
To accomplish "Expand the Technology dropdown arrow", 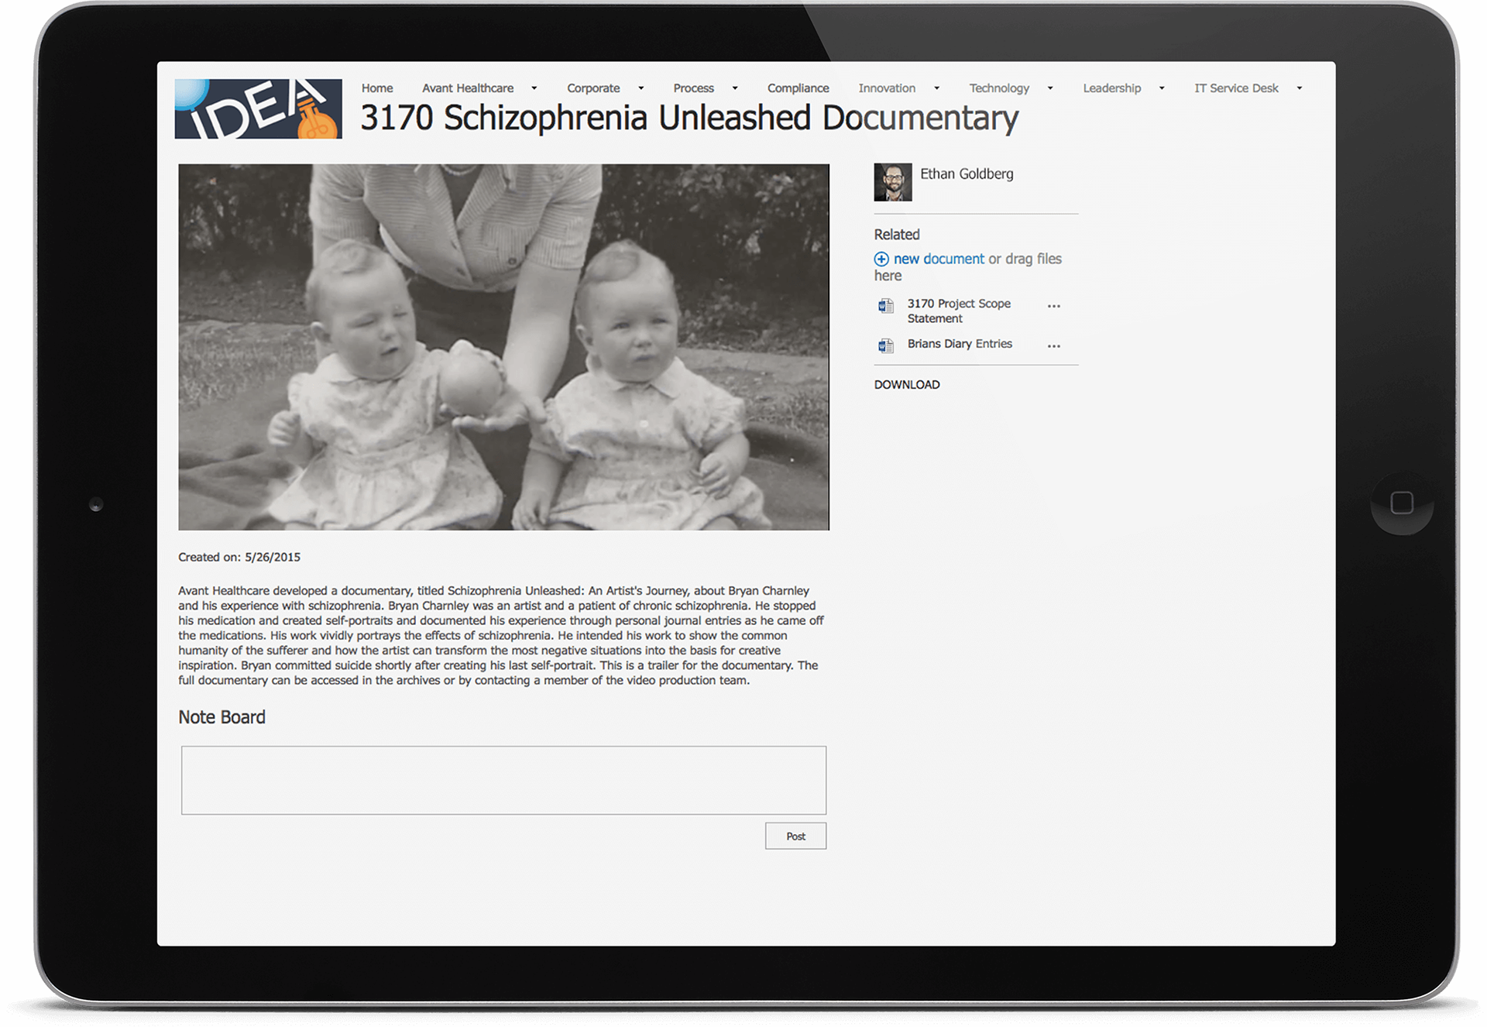I will pyautogui.click(x=1050, y=88).
